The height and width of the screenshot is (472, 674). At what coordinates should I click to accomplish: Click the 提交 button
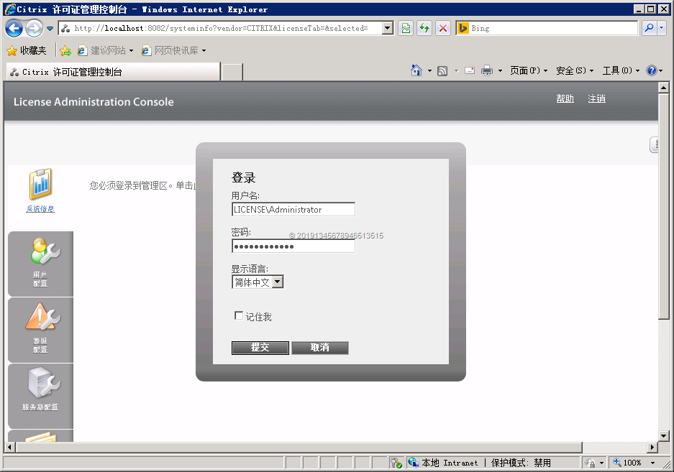(x=260, y=348)
